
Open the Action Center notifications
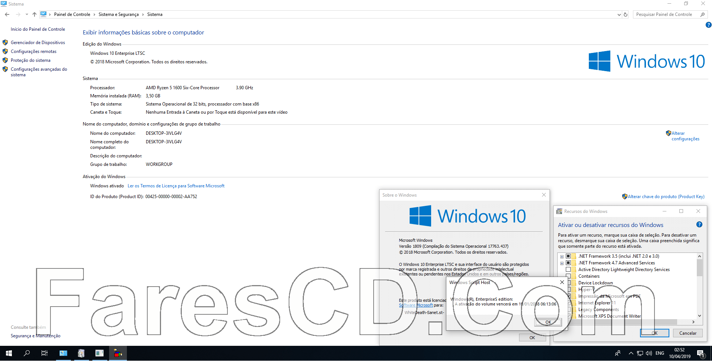pyautogui.click(x=700, y=354)
